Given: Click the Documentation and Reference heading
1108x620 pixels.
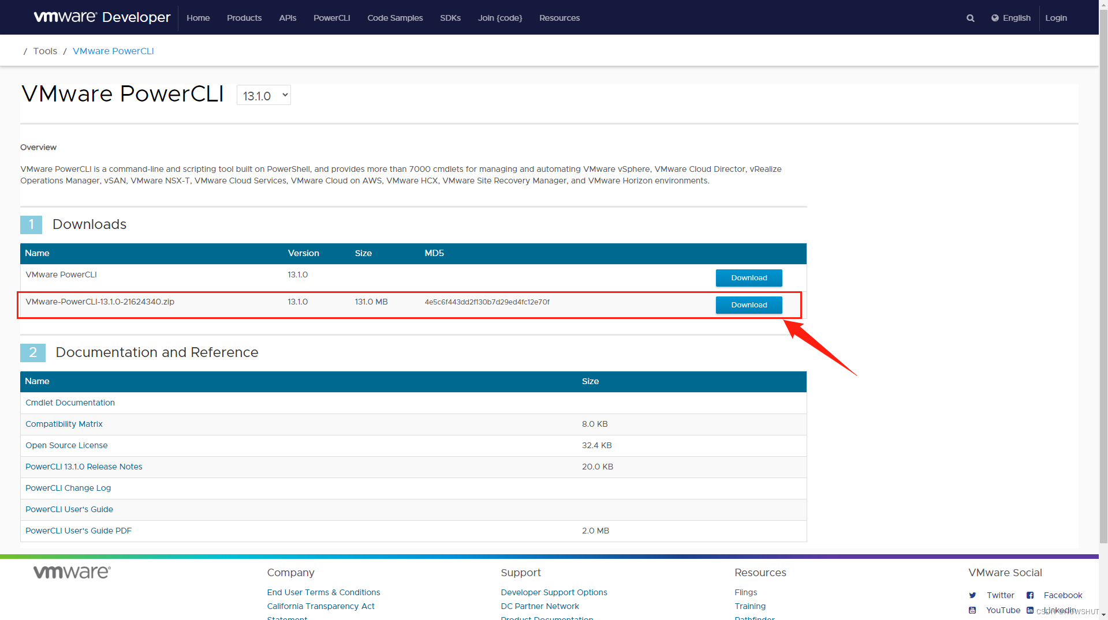Looking at the screenshot, I should 157,352.
